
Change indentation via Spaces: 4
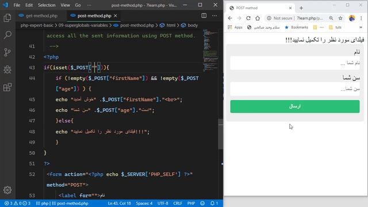144,203
